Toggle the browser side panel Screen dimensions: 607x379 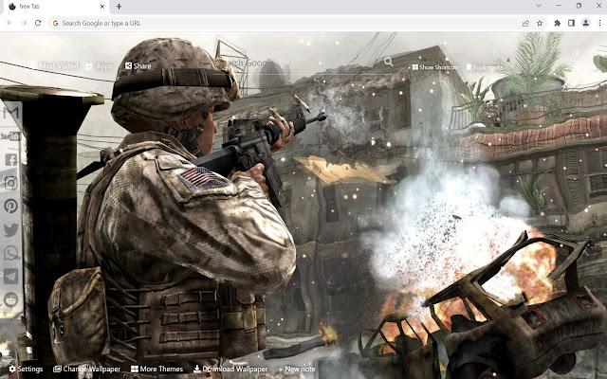coord(571,23)
